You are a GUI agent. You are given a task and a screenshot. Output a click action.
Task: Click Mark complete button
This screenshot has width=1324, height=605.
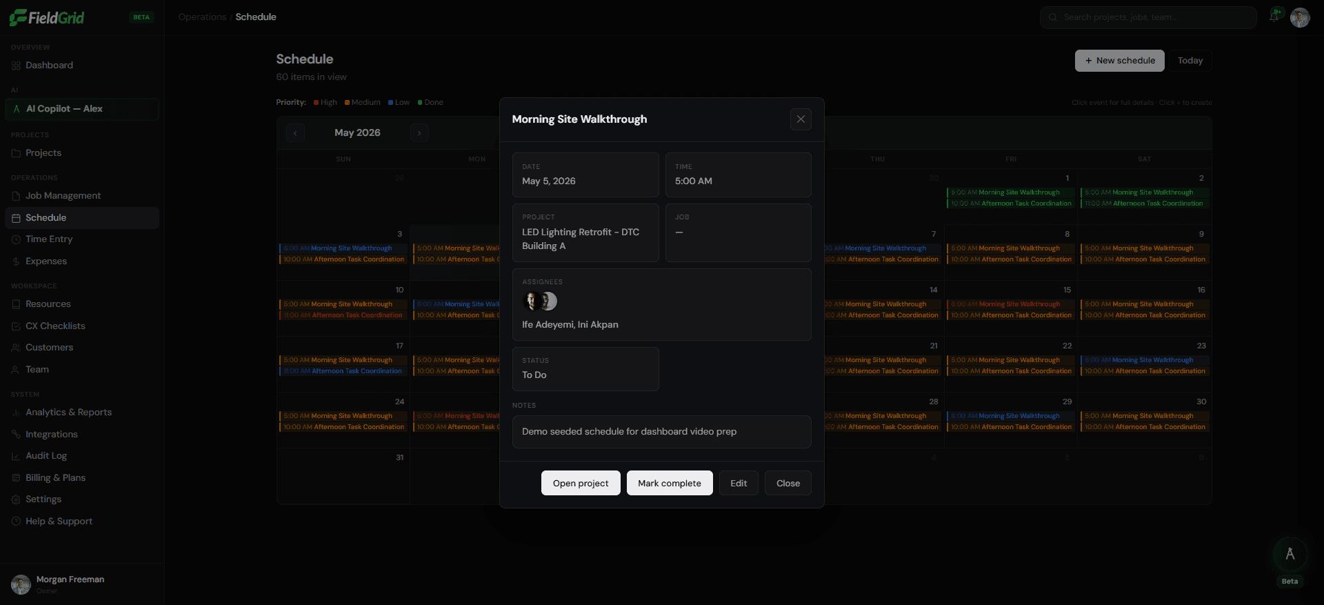point(670,483)
